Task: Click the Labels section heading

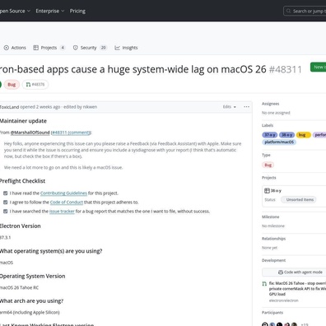Action: point(268,125)
